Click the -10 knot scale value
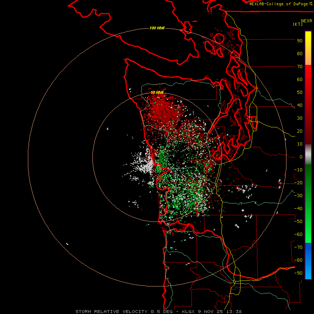The width and height of the screenshot is (314, 314). (x=298, y=170)
